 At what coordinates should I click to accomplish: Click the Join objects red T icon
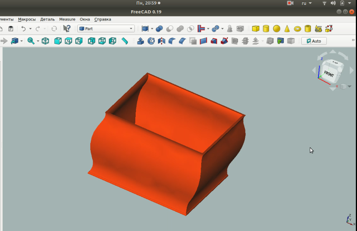[201, 28]
